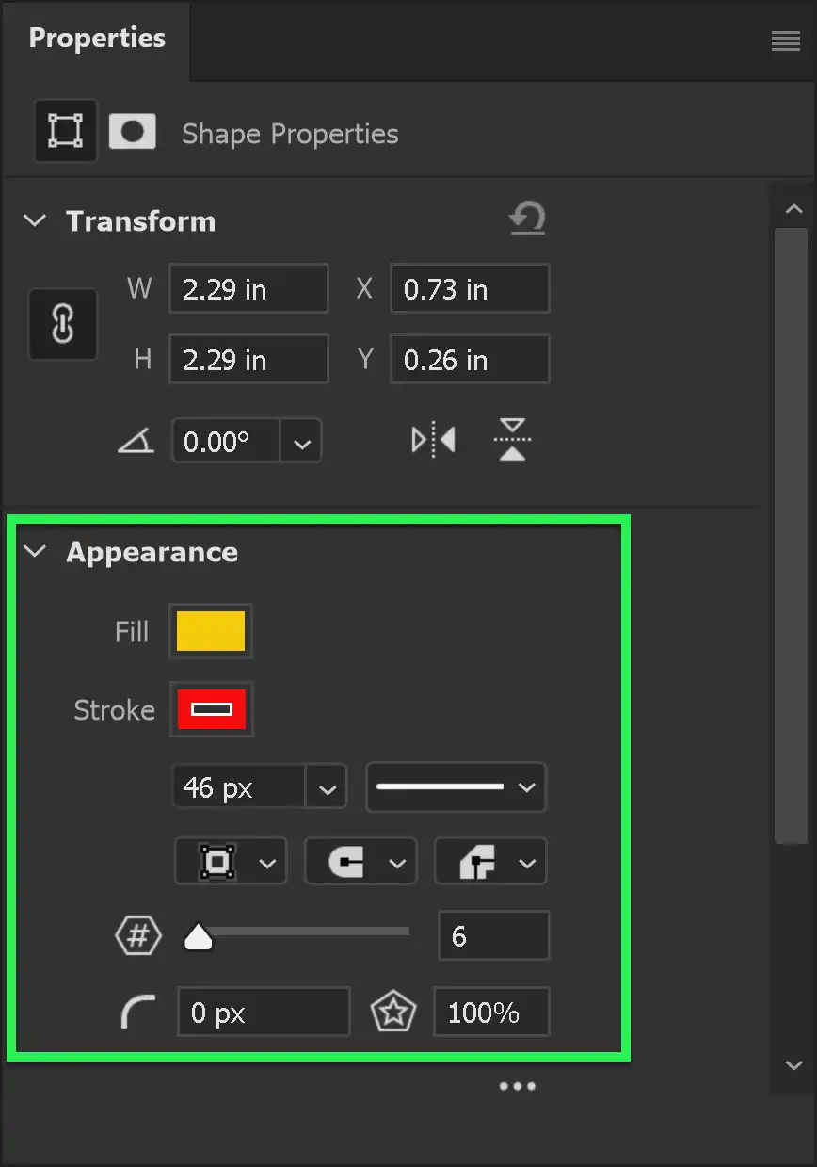This screenshot has width=817, height=1167.
Task: Click the polygon sides icon
Action: [x=137, y=935]
